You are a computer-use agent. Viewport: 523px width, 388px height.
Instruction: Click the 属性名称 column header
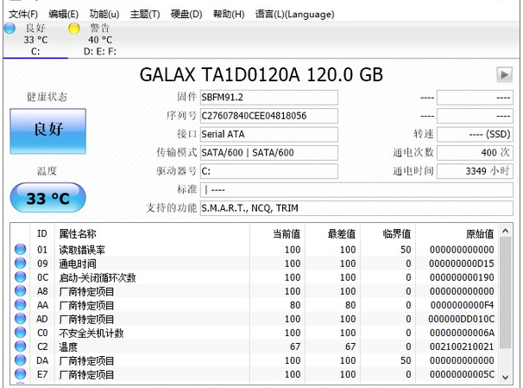pyautogui.click(x=153, y=233)
